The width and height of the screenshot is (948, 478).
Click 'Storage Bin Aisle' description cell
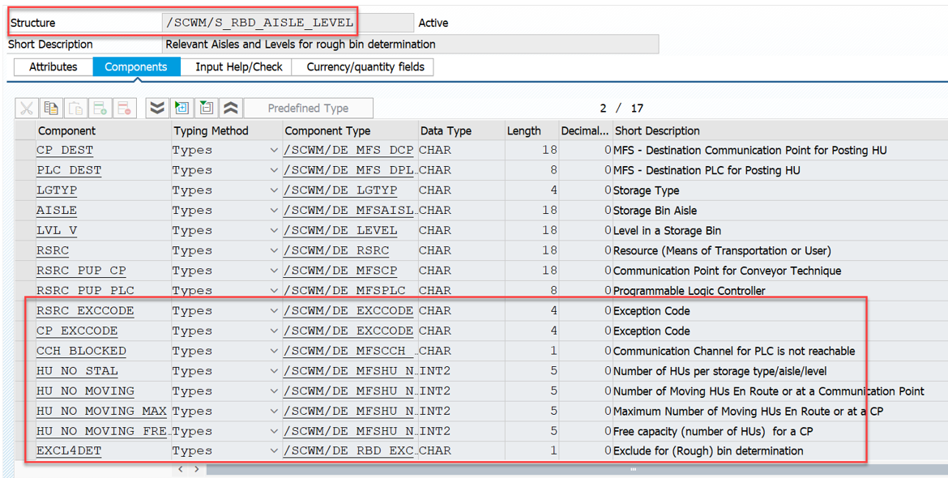[x=655, y=211]
